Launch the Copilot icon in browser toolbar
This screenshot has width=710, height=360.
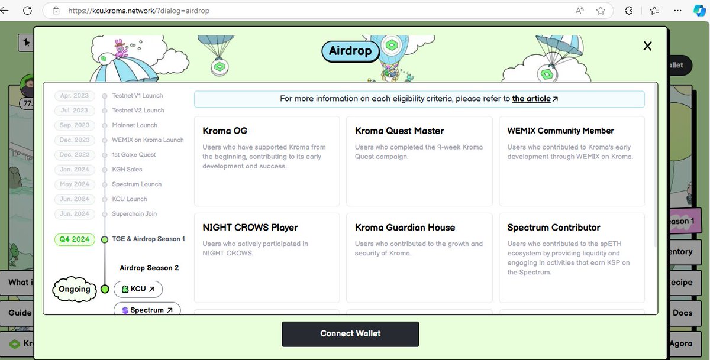pos(698,10)
